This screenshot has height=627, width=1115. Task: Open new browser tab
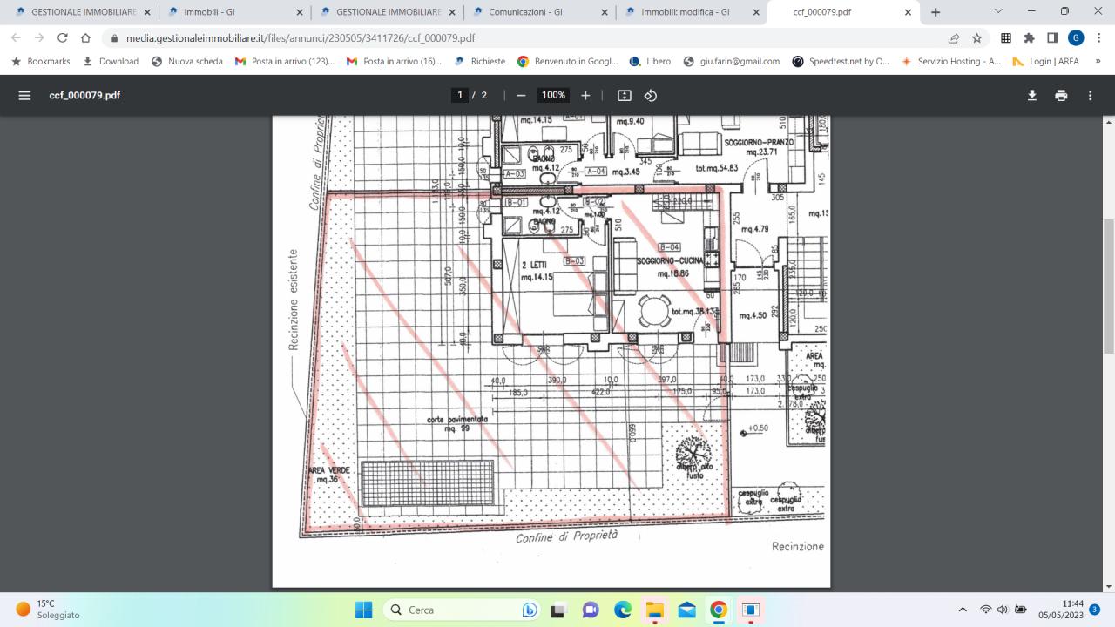point(936,12)
